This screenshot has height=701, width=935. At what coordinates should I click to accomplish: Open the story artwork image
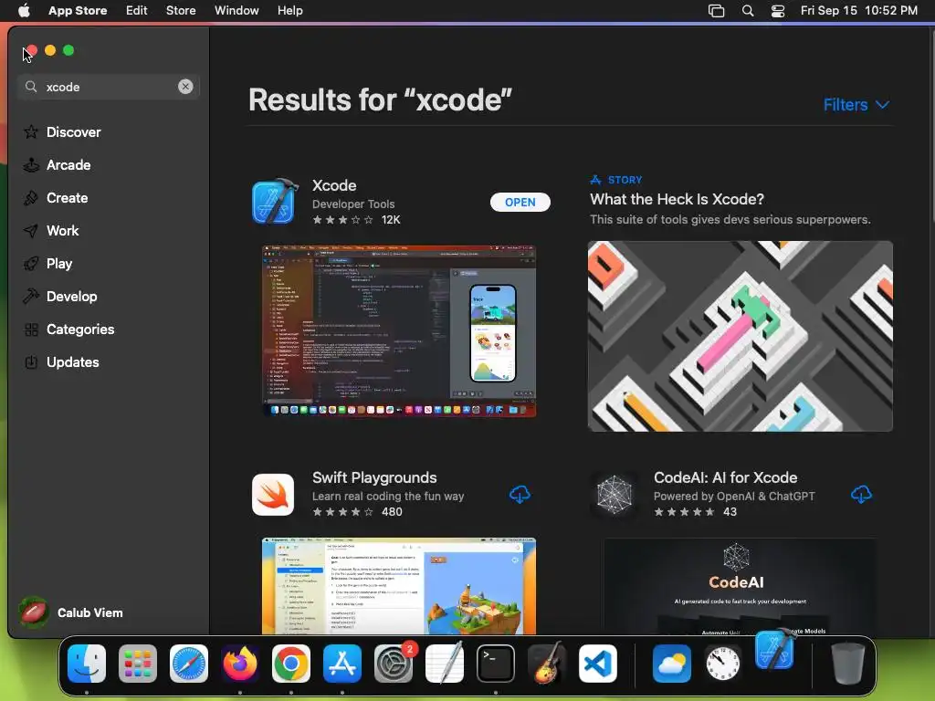tap(740, 336)
